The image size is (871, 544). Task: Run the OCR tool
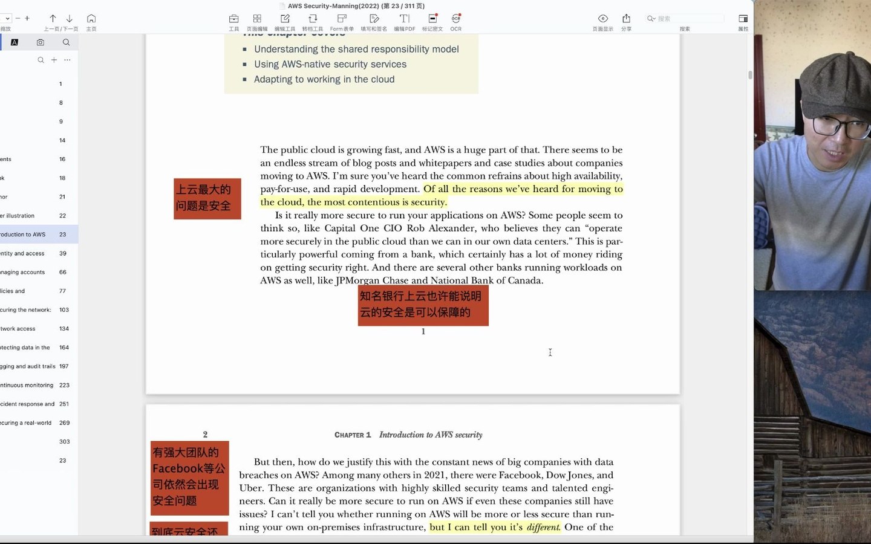pos(456,22)
